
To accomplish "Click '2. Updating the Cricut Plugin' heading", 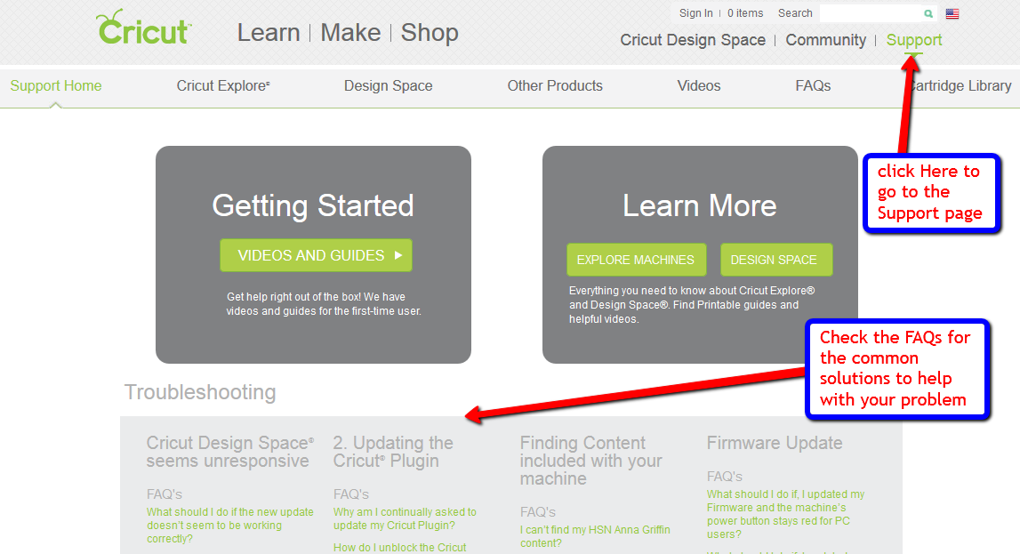I will coord(393,452).
